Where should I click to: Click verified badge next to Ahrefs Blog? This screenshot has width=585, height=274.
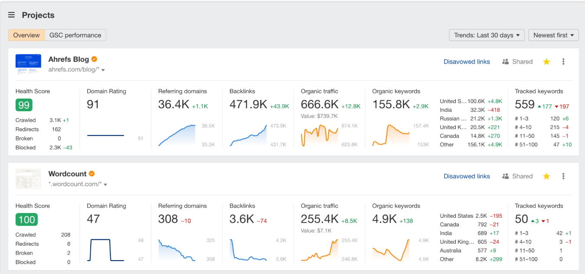94,59
